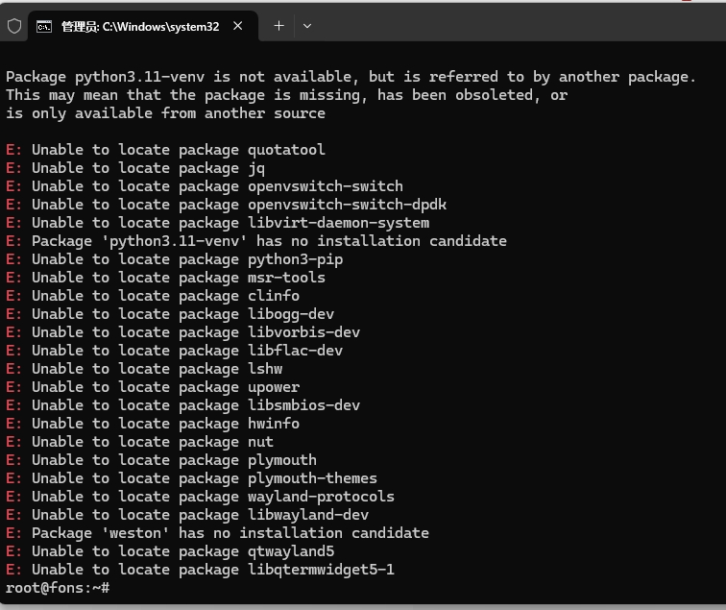Screen dimensions: 726x610
Task: Click the administrator shield icon
Action: (14, 26)
